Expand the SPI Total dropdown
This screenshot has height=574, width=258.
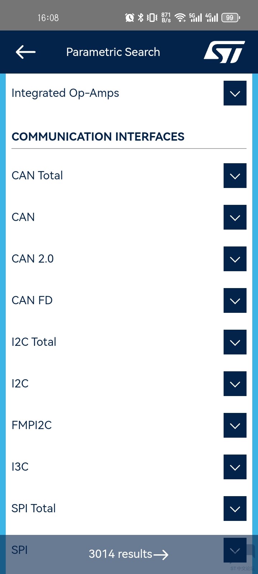click(x=235, y=509)
